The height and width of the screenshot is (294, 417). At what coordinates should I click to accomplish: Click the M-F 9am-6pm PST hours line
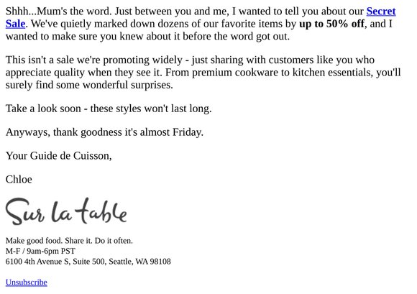[x=40, y=251]
